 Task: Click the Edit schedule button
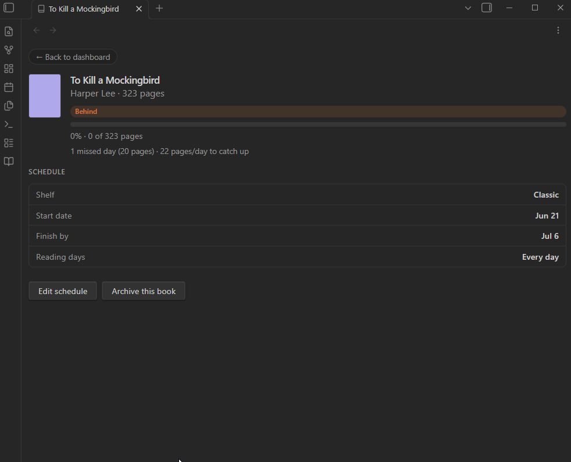63,291
